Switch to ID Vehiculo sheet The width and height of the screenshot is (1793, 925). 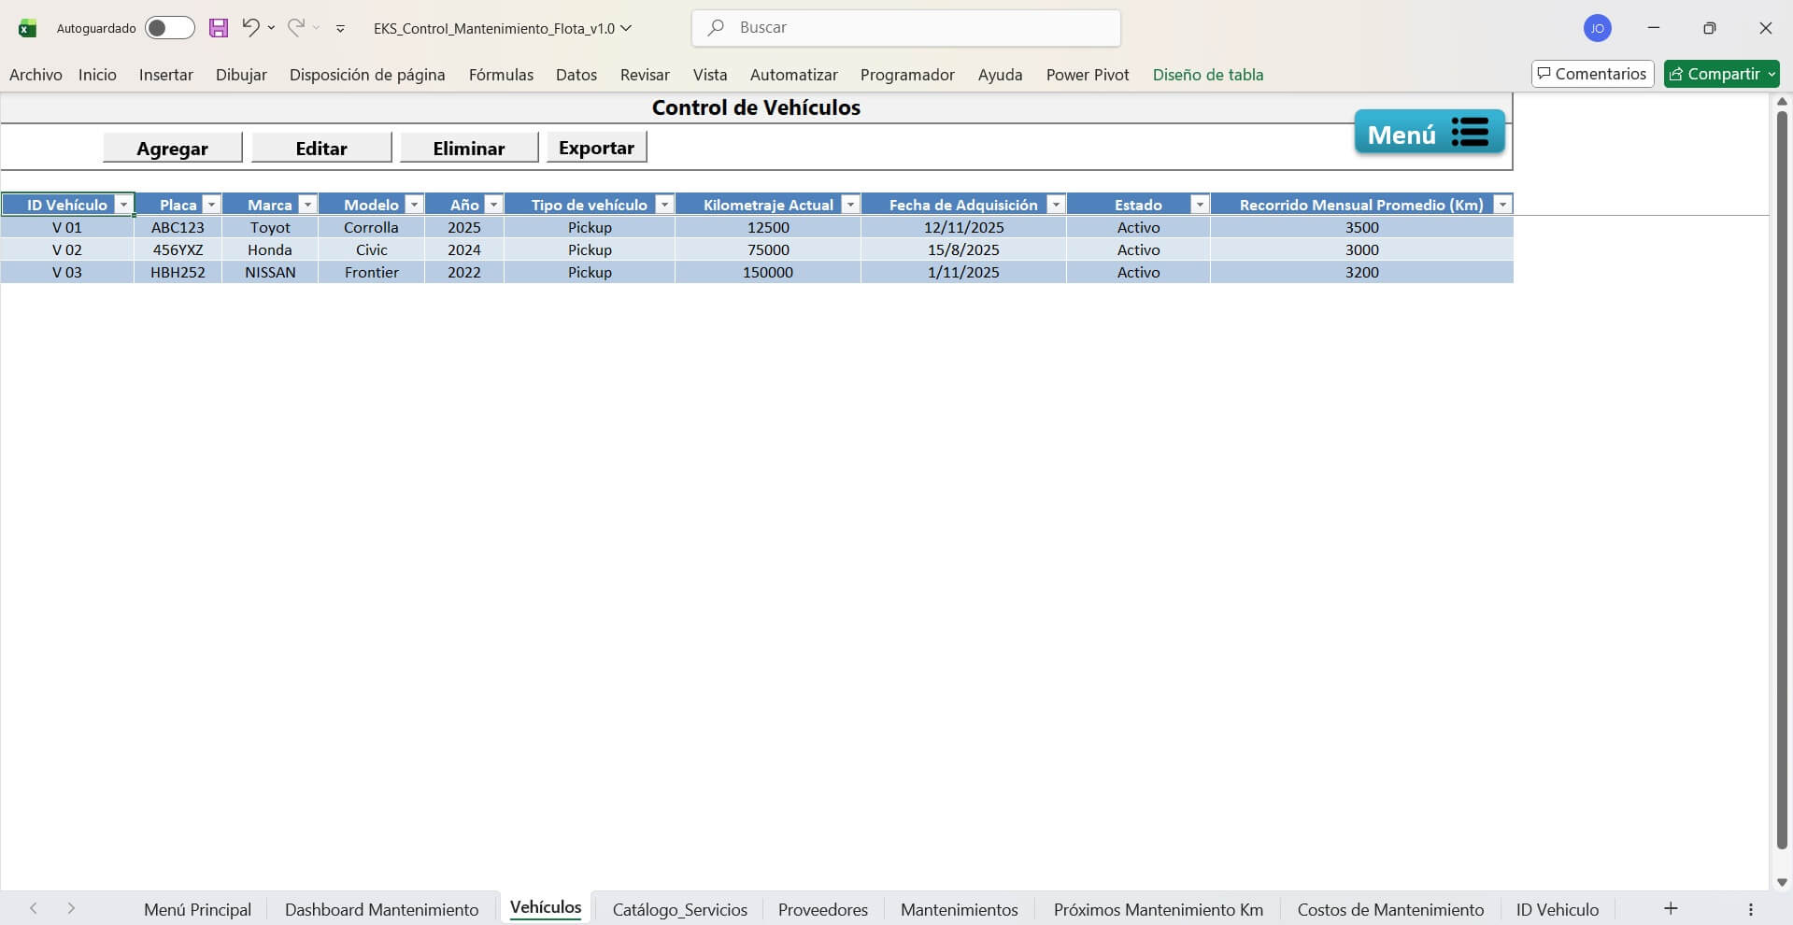coord(1558,909)
